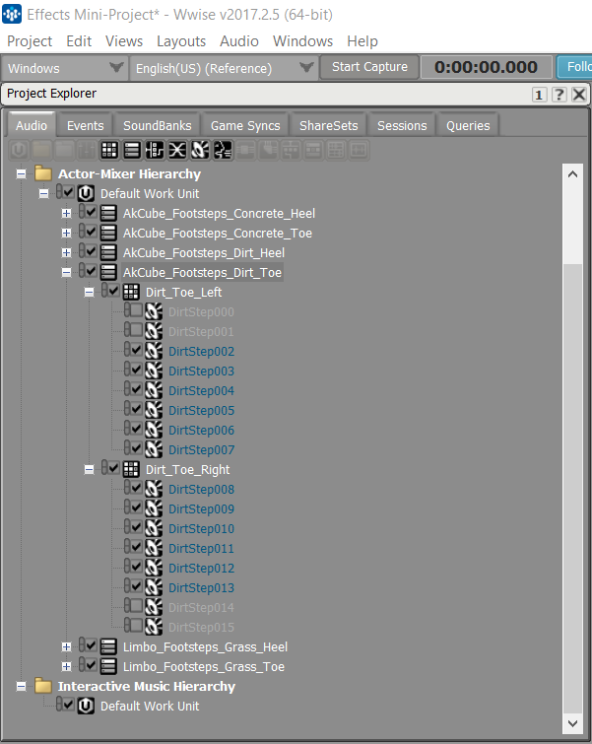The height and width of the screenshot is (744, 592).
Task: Expand AkCube_Footsteps_Dirt_Heel tree node
Action: point(66,253)
